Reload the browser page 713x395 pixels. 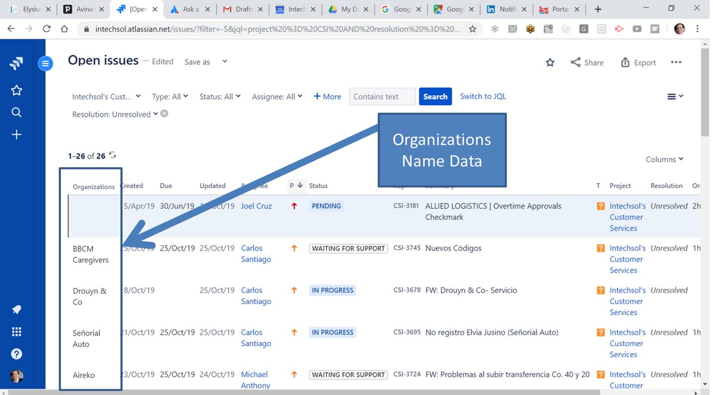(47, 29)
